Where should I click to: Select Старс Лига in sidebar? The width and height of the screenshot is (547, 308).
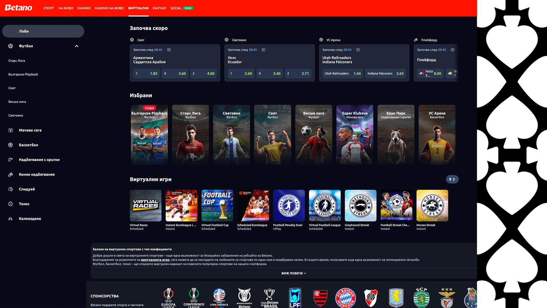[x=17, y=61]
